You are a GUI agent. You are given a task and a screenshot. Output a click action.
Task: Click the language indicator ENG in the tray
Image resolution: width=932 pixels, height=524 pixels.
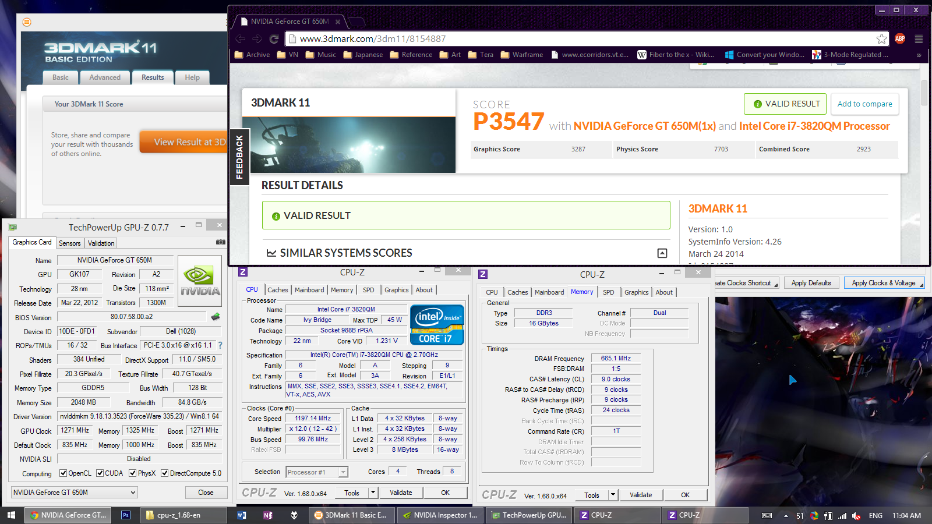point(875,516)
